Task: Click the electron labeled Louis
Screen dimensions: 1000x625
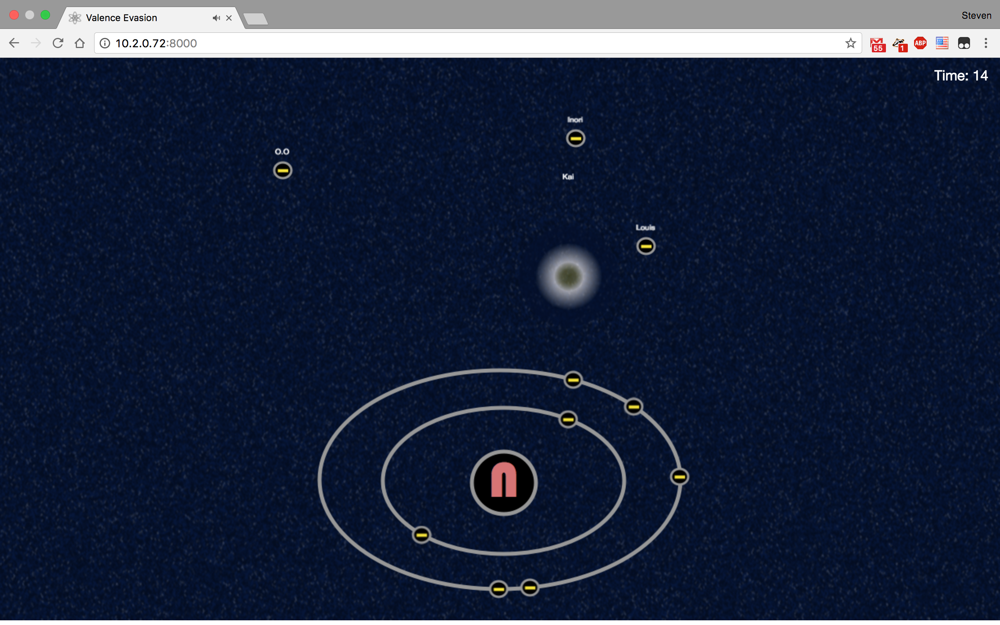Action: point(645,246)
